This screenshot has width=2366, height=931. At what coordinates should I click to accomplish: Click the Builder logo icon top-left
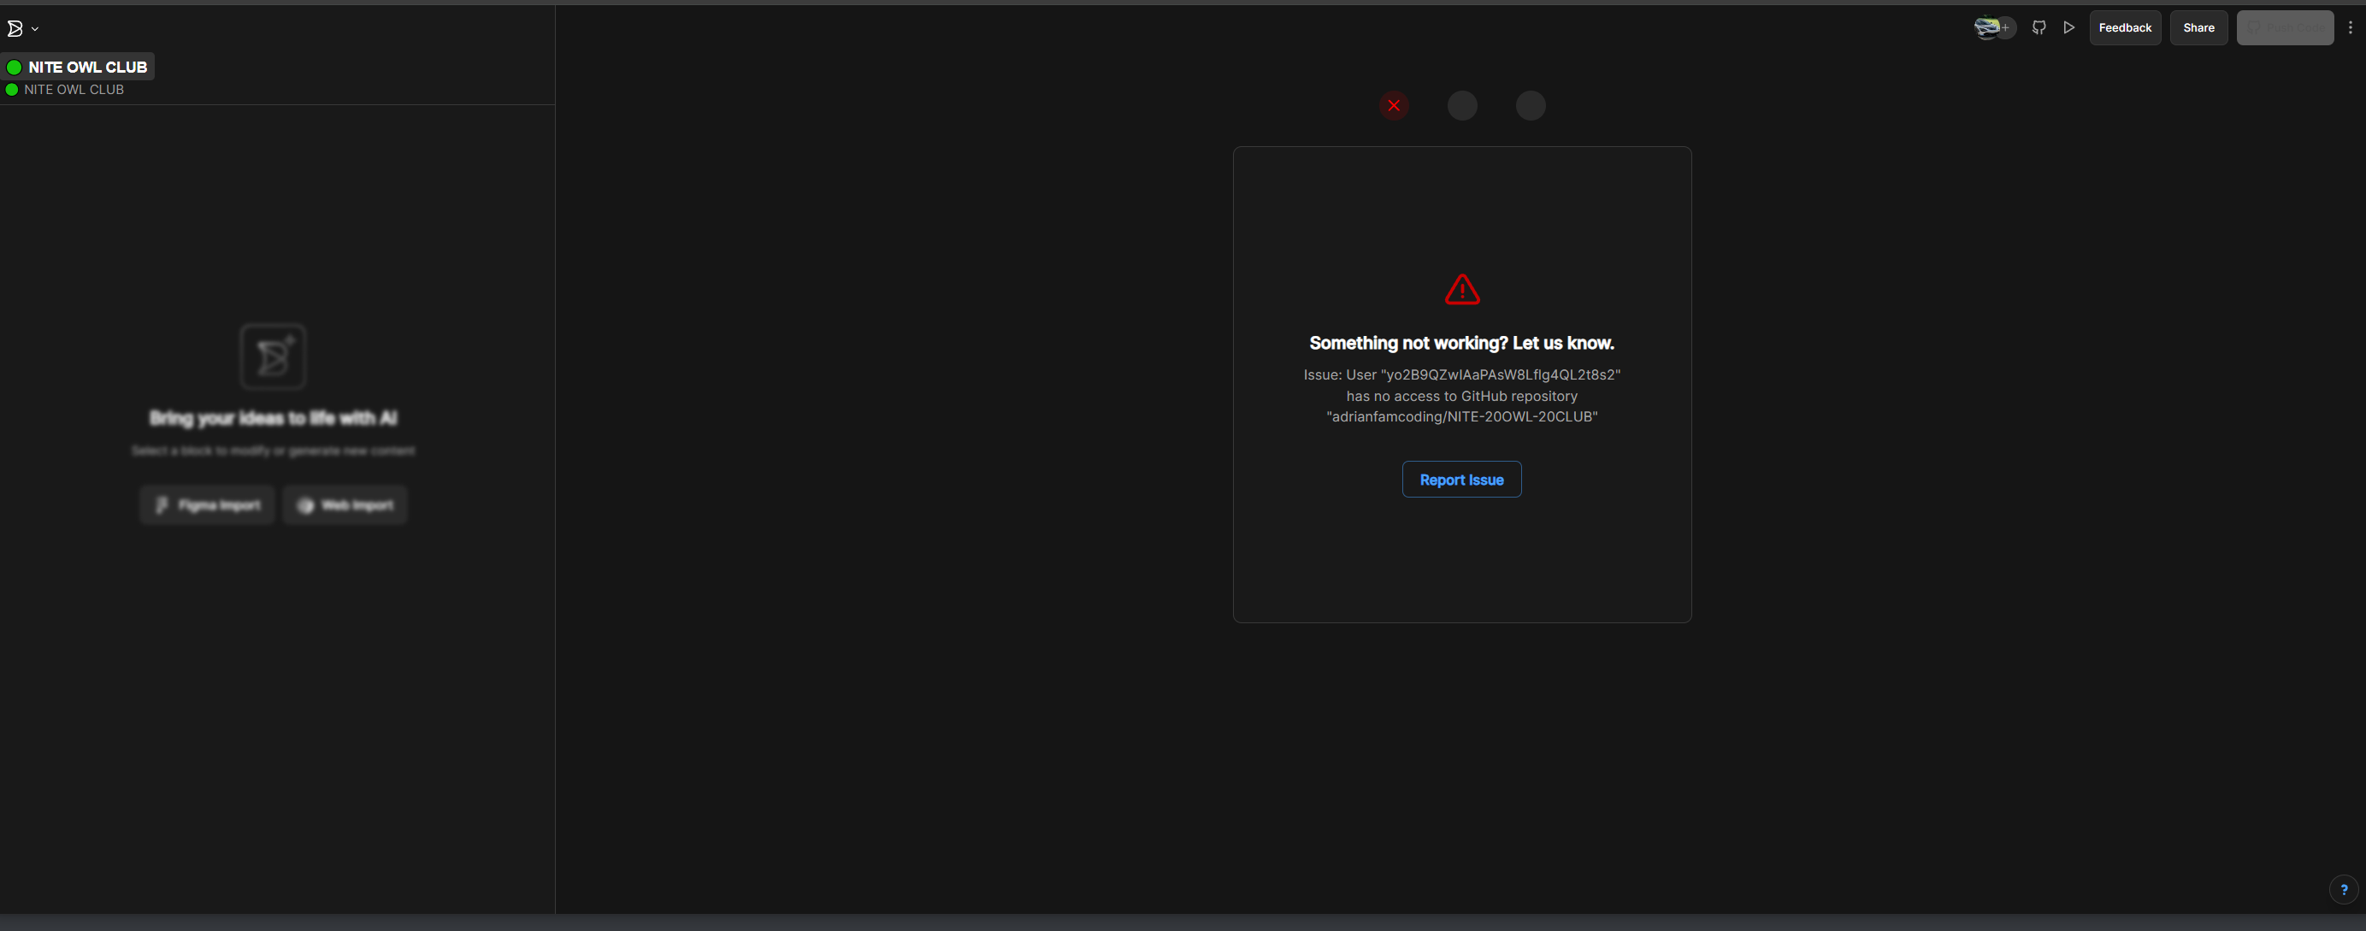(15, 28)
